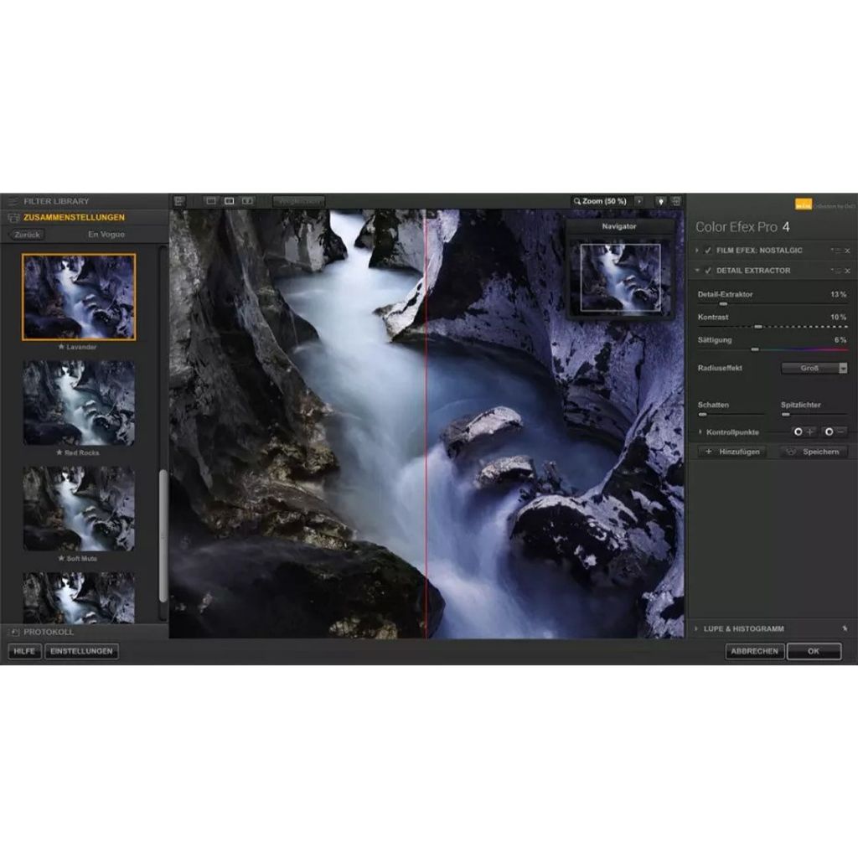Click the Vergleichen compare button

click(x=299, y=201)
